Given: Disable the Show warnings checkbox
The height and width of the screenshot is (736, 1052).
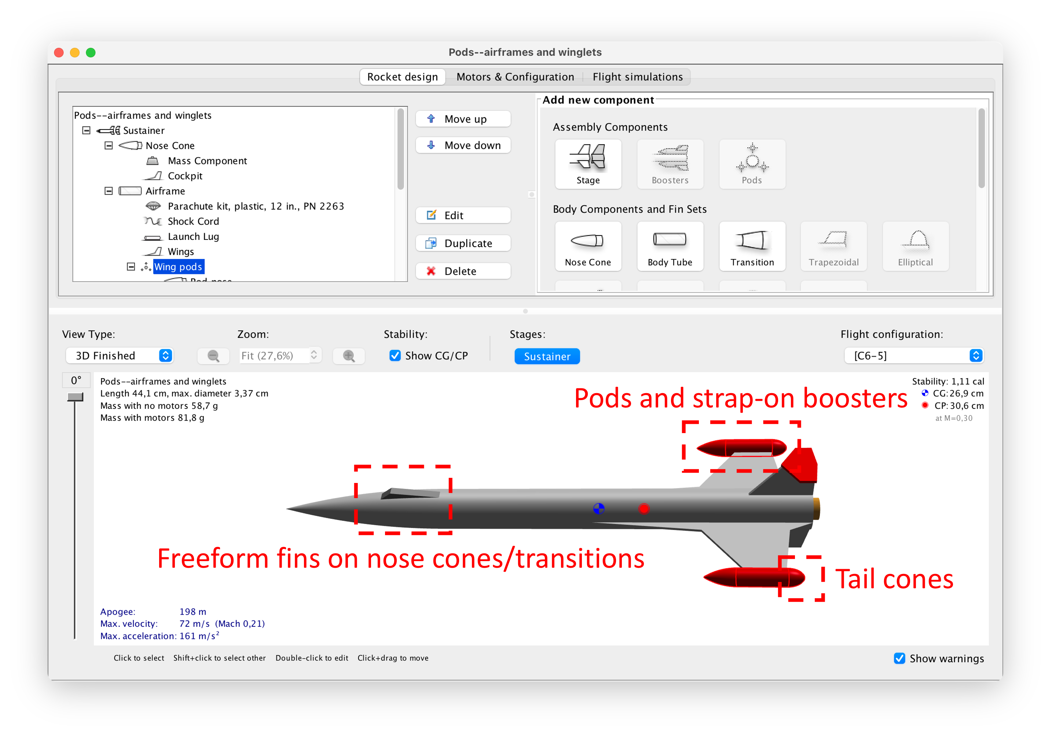Looking at the screenshot, I should pyautogui.click(x=899, y=658).
